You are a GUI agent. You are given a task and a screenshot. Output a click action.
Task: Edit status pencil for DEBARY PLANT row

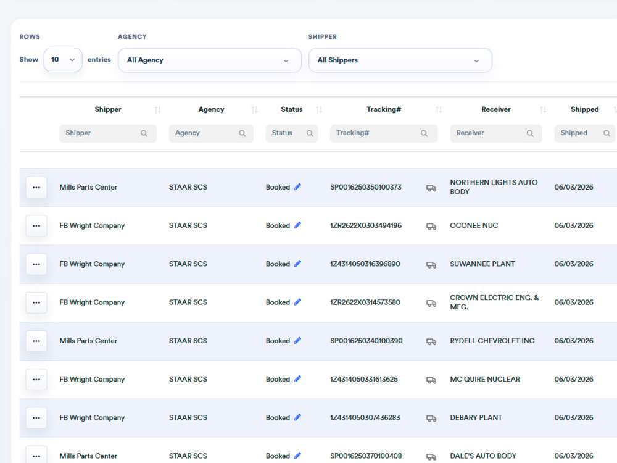click(x=297, y=417)
